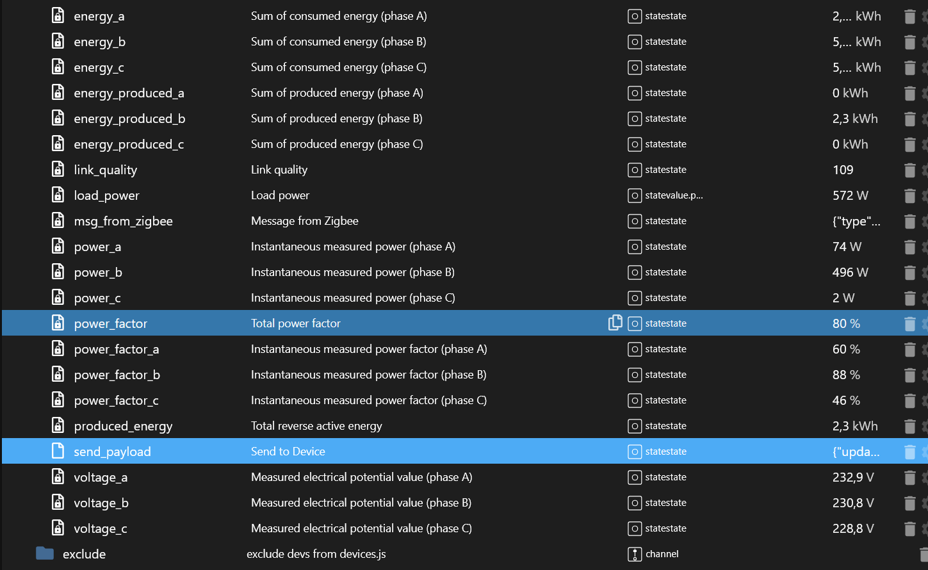928x570 pixels.
Task: Click the msg_from_zigbee JSON value
Action: [x=856, y=221]
